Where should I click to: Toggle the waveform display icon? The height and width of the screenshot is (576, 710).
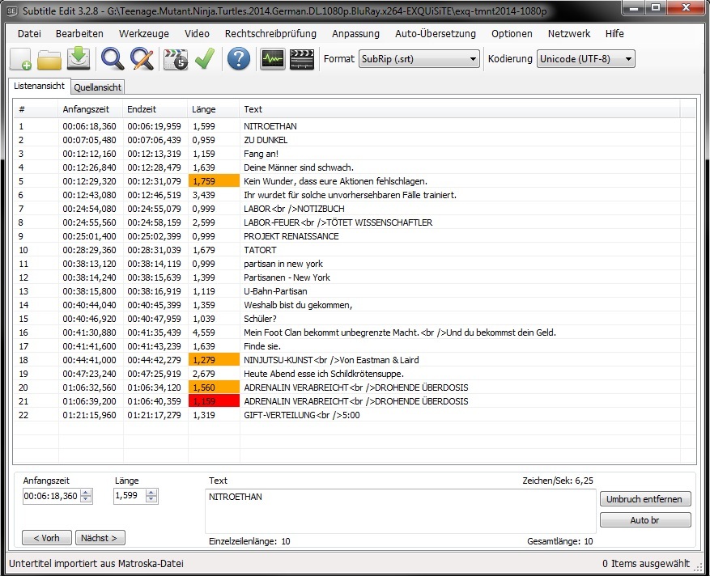(273, 59)
